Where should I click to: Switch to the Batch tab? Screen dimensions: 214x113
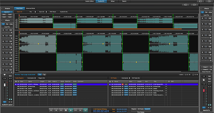124,1
